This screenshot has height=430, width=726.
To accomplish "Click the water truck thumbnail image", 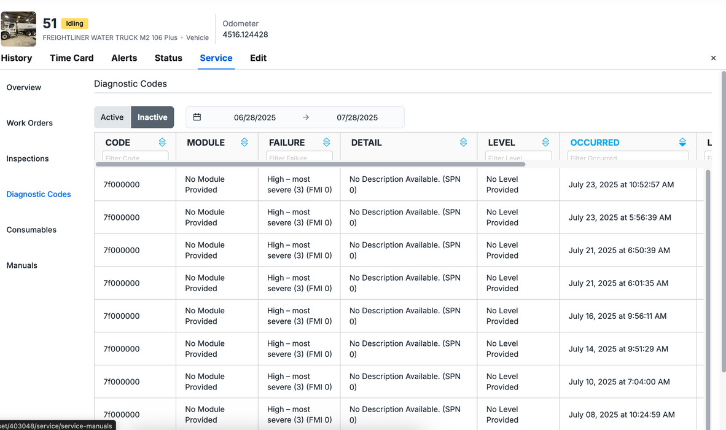I will (x=18, y=29).
